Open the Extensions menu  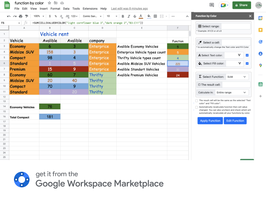pos(90,9)
